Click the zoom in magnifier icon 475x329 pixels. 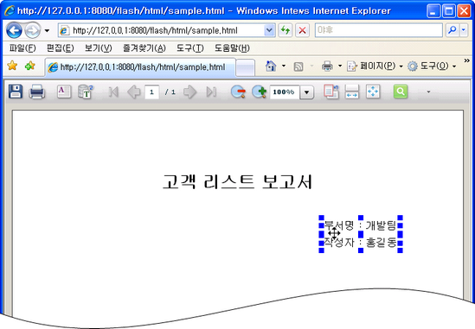click(260, 92)
